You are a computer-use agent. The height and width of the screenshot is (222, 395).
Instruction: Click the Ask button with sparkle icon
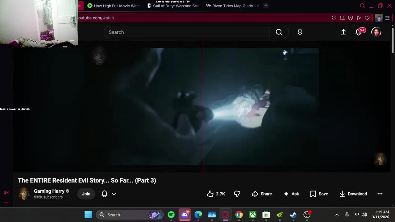pyautogui.click(x=291, y=194)
